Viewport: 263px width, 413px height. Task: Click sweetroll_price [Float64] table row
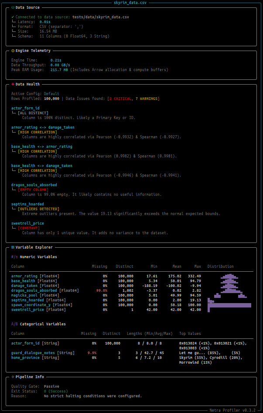pos(132,310)
